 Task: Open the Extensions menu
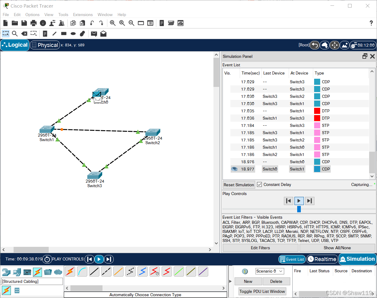click(83, 15)
